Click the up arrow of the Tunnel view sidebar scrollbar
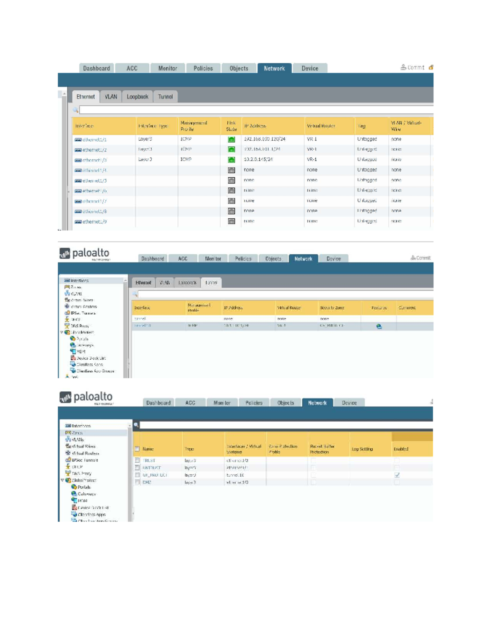The width and height of the screenshot is (492, 637). click(x=125, y=281)
